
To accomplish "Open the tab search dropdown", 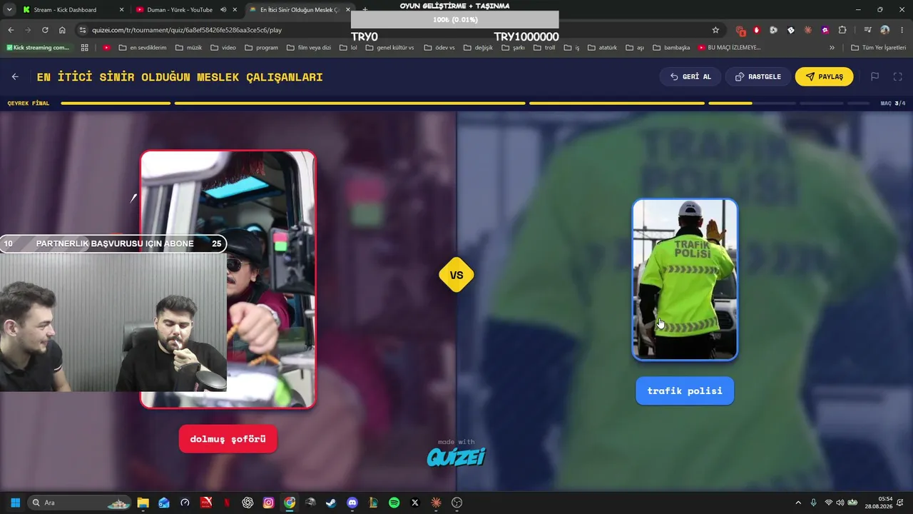I will 9,10.
